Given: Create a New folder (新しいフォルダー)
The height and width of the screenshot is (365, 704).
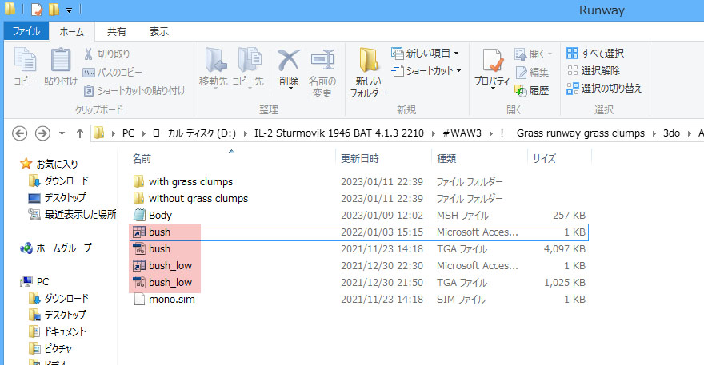Looking at the screenshot, I should click(368, 73).
